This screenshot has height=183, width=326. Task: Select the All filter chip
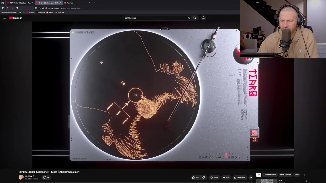click(x=259, y=175)
